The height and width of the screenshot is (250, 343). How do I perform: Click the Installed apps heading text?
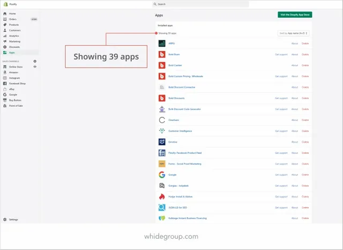[165, 26]
